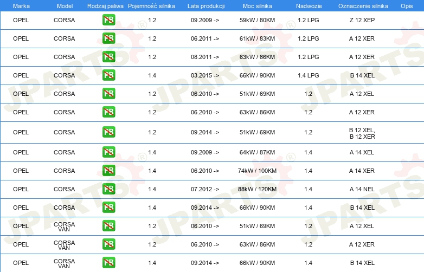Select the fuel icon in the 64kW / 87KM row
The image size is (424, 272).
pos(108,152)
